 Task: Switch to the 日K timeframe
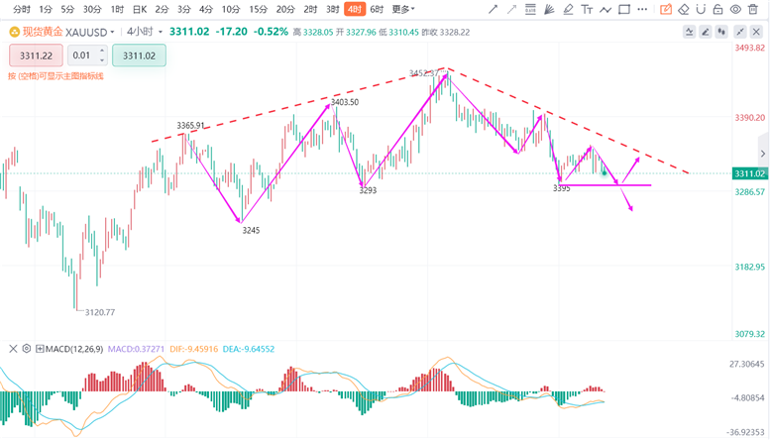click(140, 9)
